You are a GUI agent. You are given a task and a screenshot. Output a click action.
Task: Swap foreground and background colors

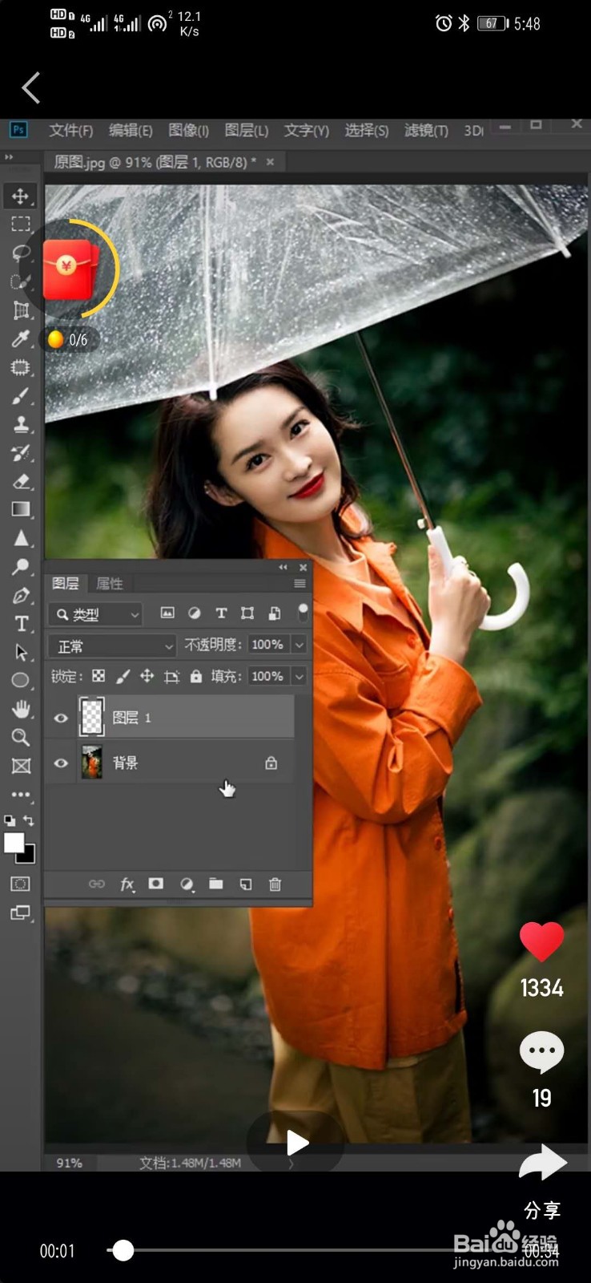click(29, 820)
